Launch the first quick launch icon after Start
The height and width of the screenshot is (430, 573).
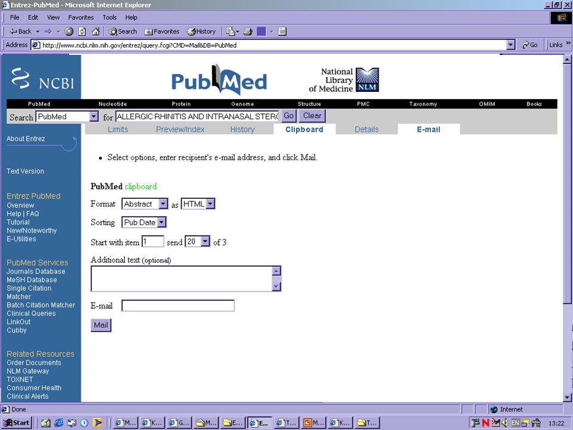click(x=46, y=423)
